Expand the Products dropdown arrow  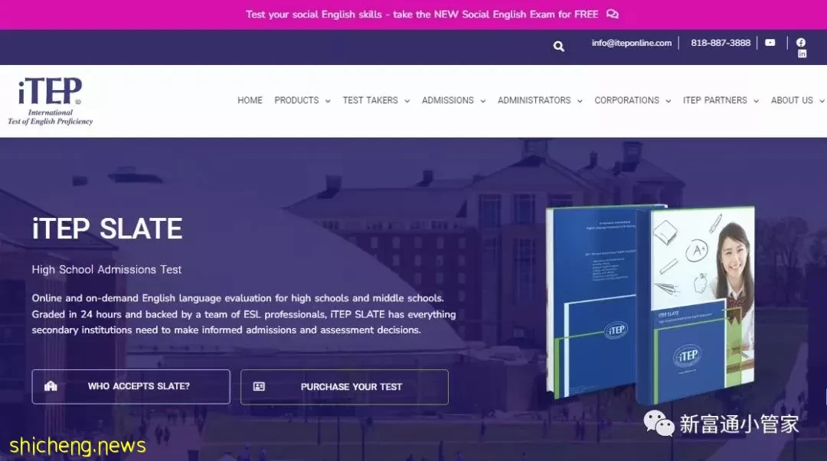[x=328, y=101]
